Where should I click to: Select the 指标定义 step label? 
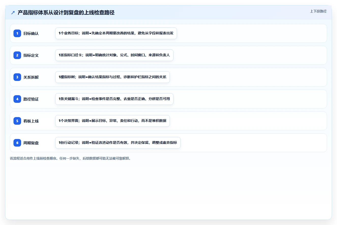tap(31, 55)
